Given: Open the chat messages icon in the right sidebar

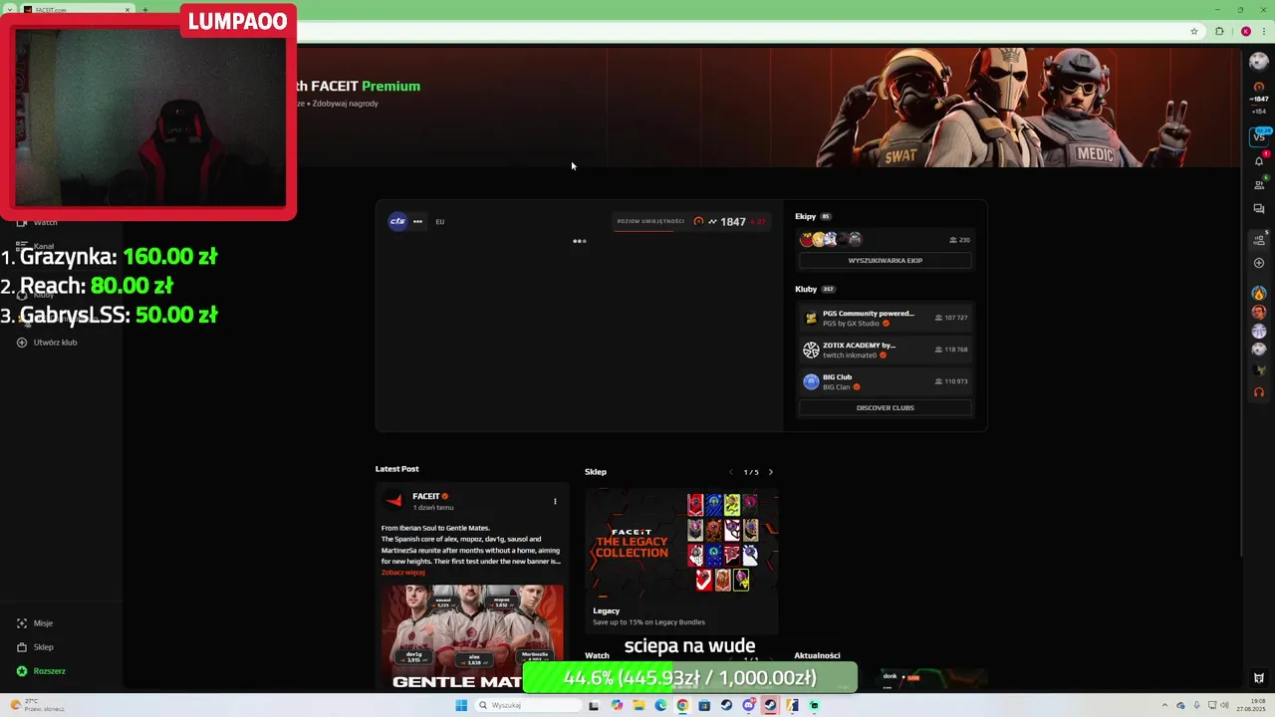Looking at the screenshot, I should 1259,209.
